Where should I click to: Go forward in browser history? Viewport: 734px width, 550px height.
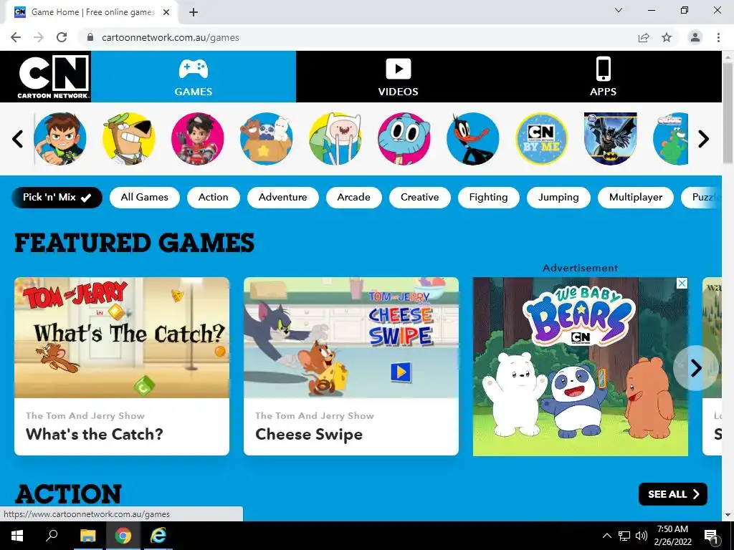[39, 37]
